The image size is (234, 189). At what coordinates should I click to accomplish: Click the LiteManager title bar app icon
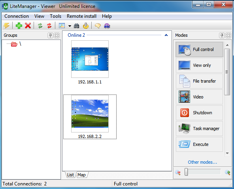(x=5, y=6)
